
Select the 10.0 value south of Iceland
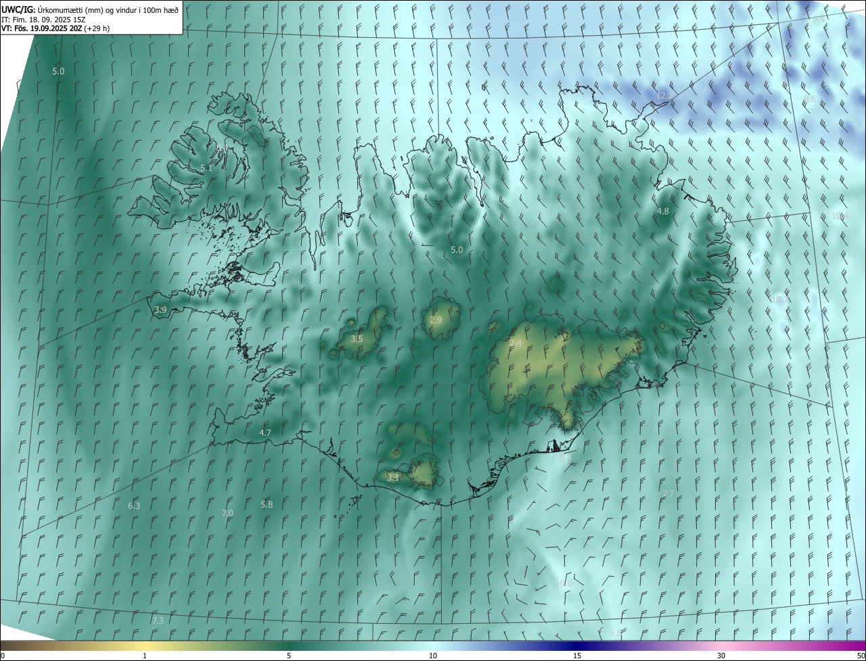(x=564, y=583)
